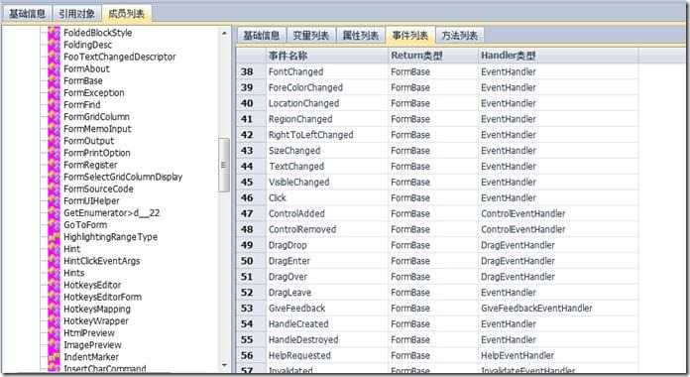Select the ControlAdded event cell
Screen dimensions: 690x377
pyautogui.click(x=327, y=213)
